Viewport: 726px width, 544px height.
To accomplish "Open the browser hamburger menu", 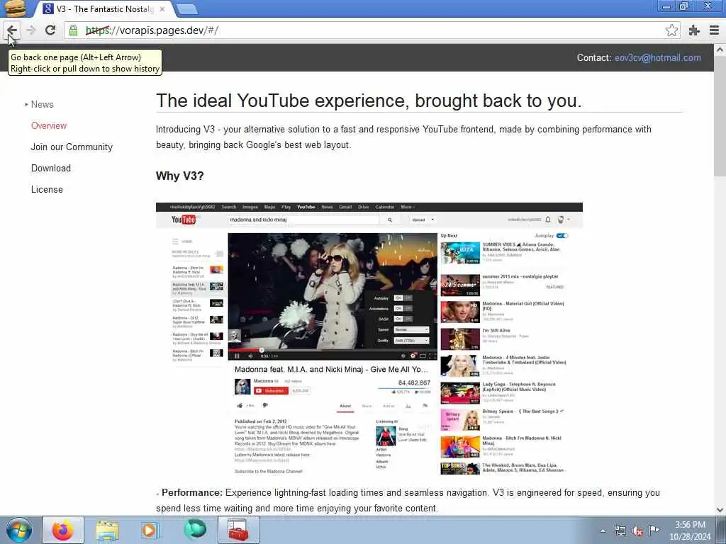I will pyautogui.click(x=714, y=30).
